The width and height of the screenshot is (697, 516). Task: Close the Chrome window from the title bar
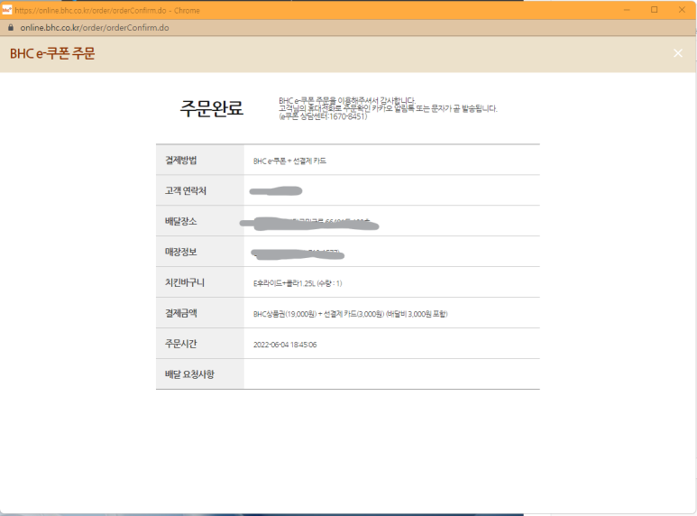coord(682,10)
